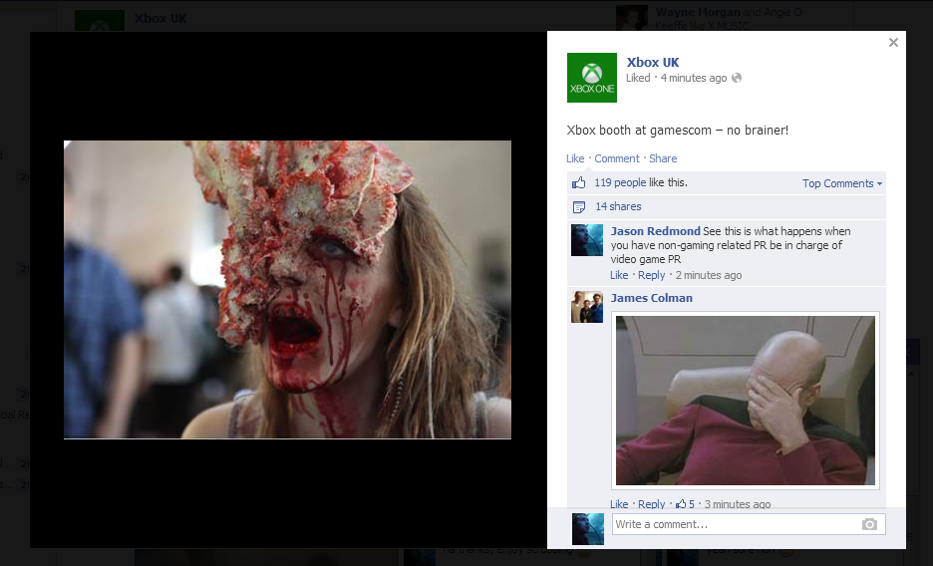Click Share under the post caption
This screenshot has width=933, height=566.
pos(663,158)
